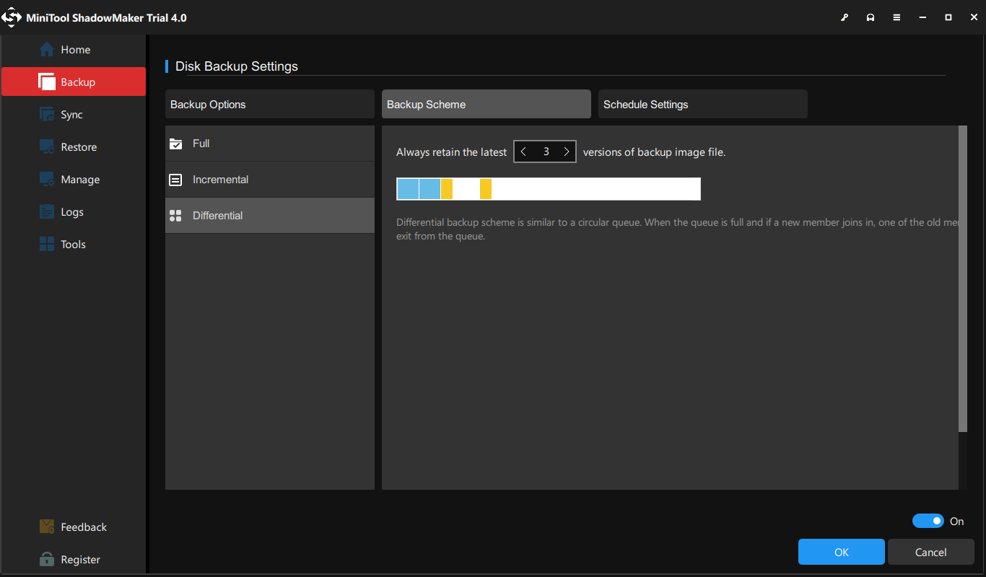Increase retained versions with right arrow
This screenshot has height=577, width=986.
tap(567, 151)
